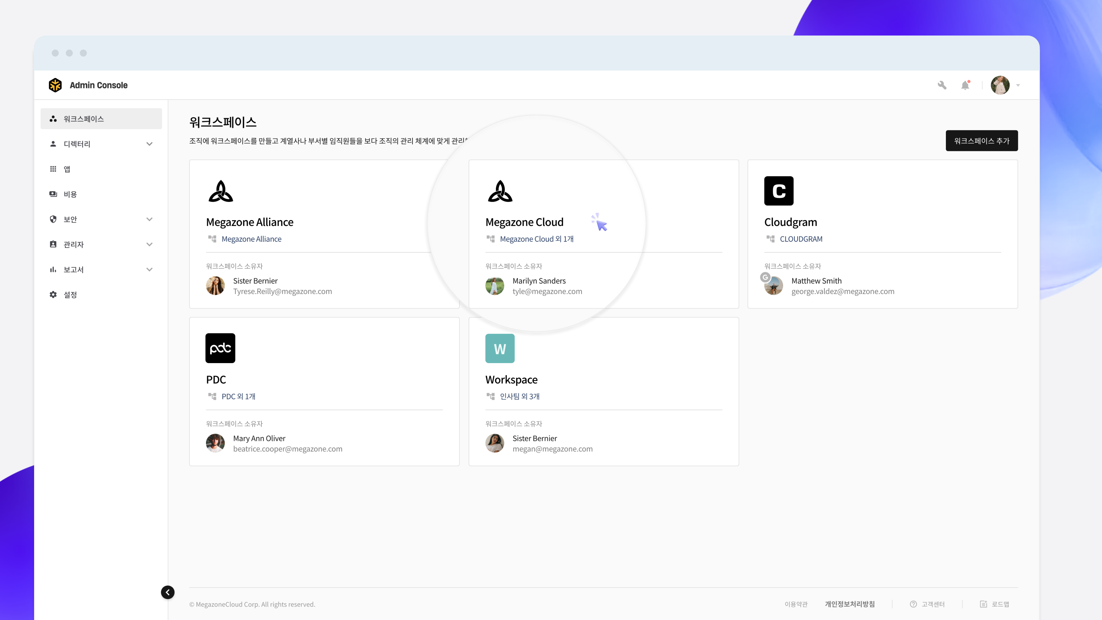1102x620 pixels.
Task: Click org tree icon on Megazone Cloud card
Action: click(x=491, y=239)
